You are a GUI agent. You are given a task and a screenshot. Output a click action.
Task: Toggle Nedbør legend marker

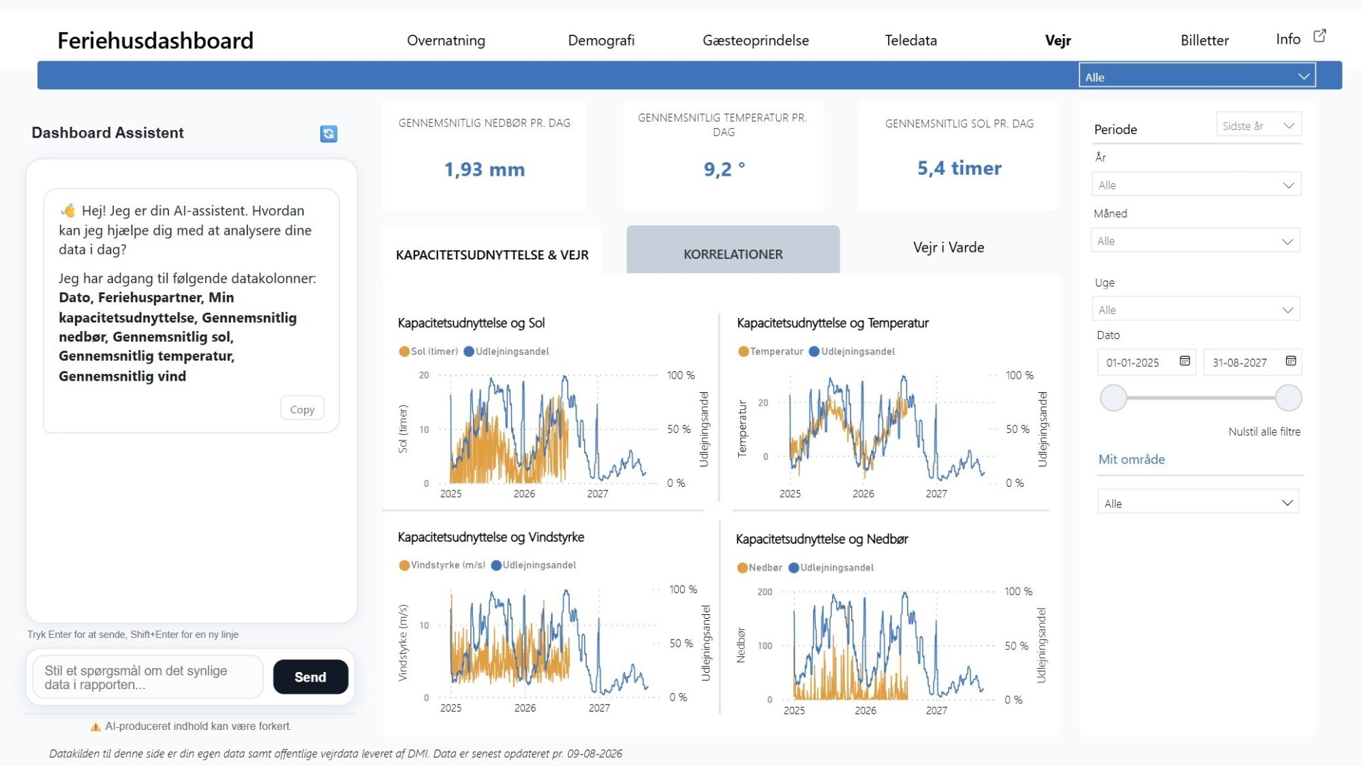(x=742, y=568)
